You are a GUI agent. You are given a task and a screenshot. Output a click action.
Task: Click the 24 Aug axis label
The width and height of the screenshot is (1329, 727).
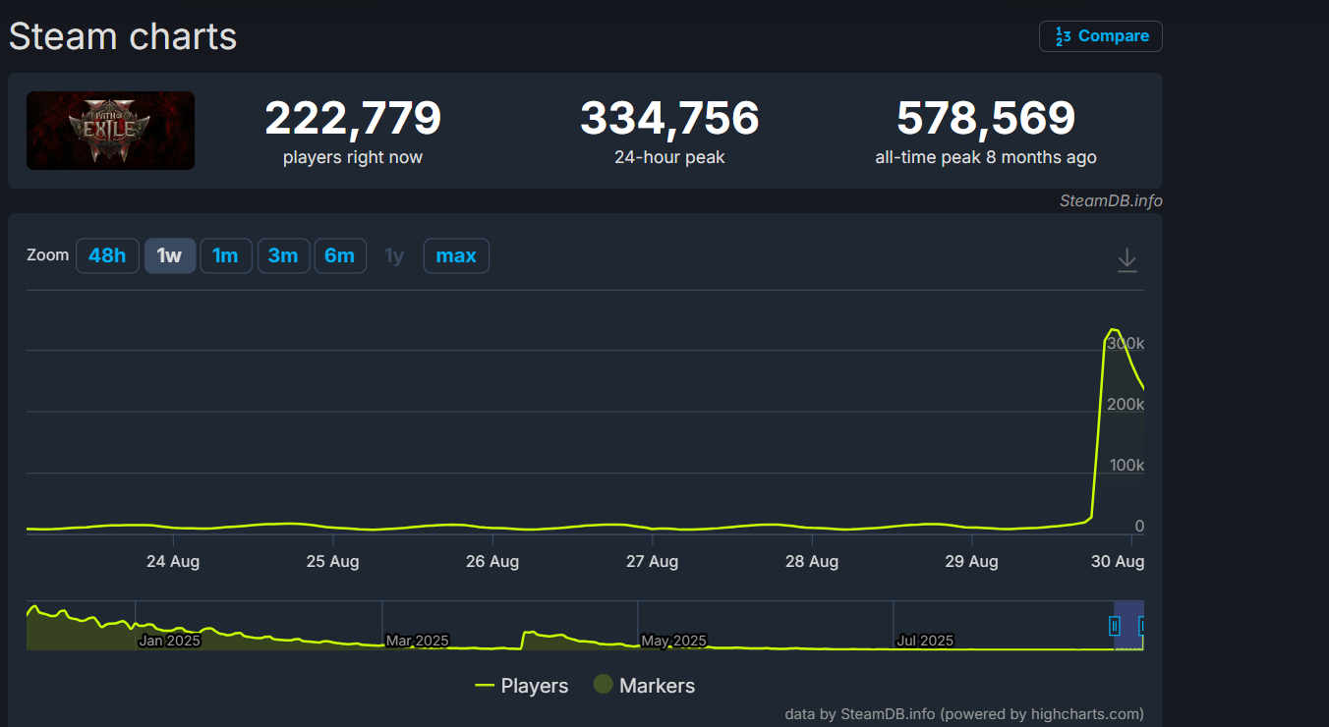pos(173,562)
